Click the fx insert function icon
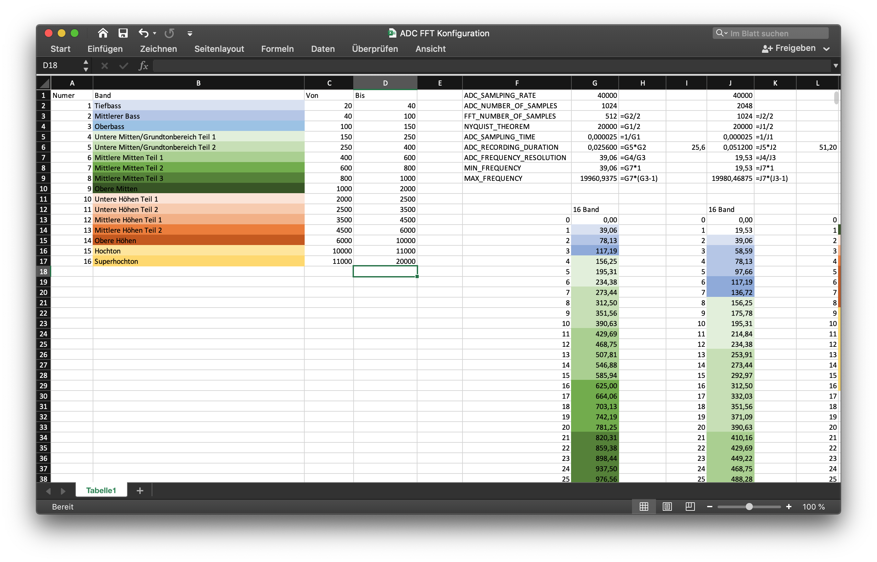Screen dimensions: 877x562 (143, 66)
